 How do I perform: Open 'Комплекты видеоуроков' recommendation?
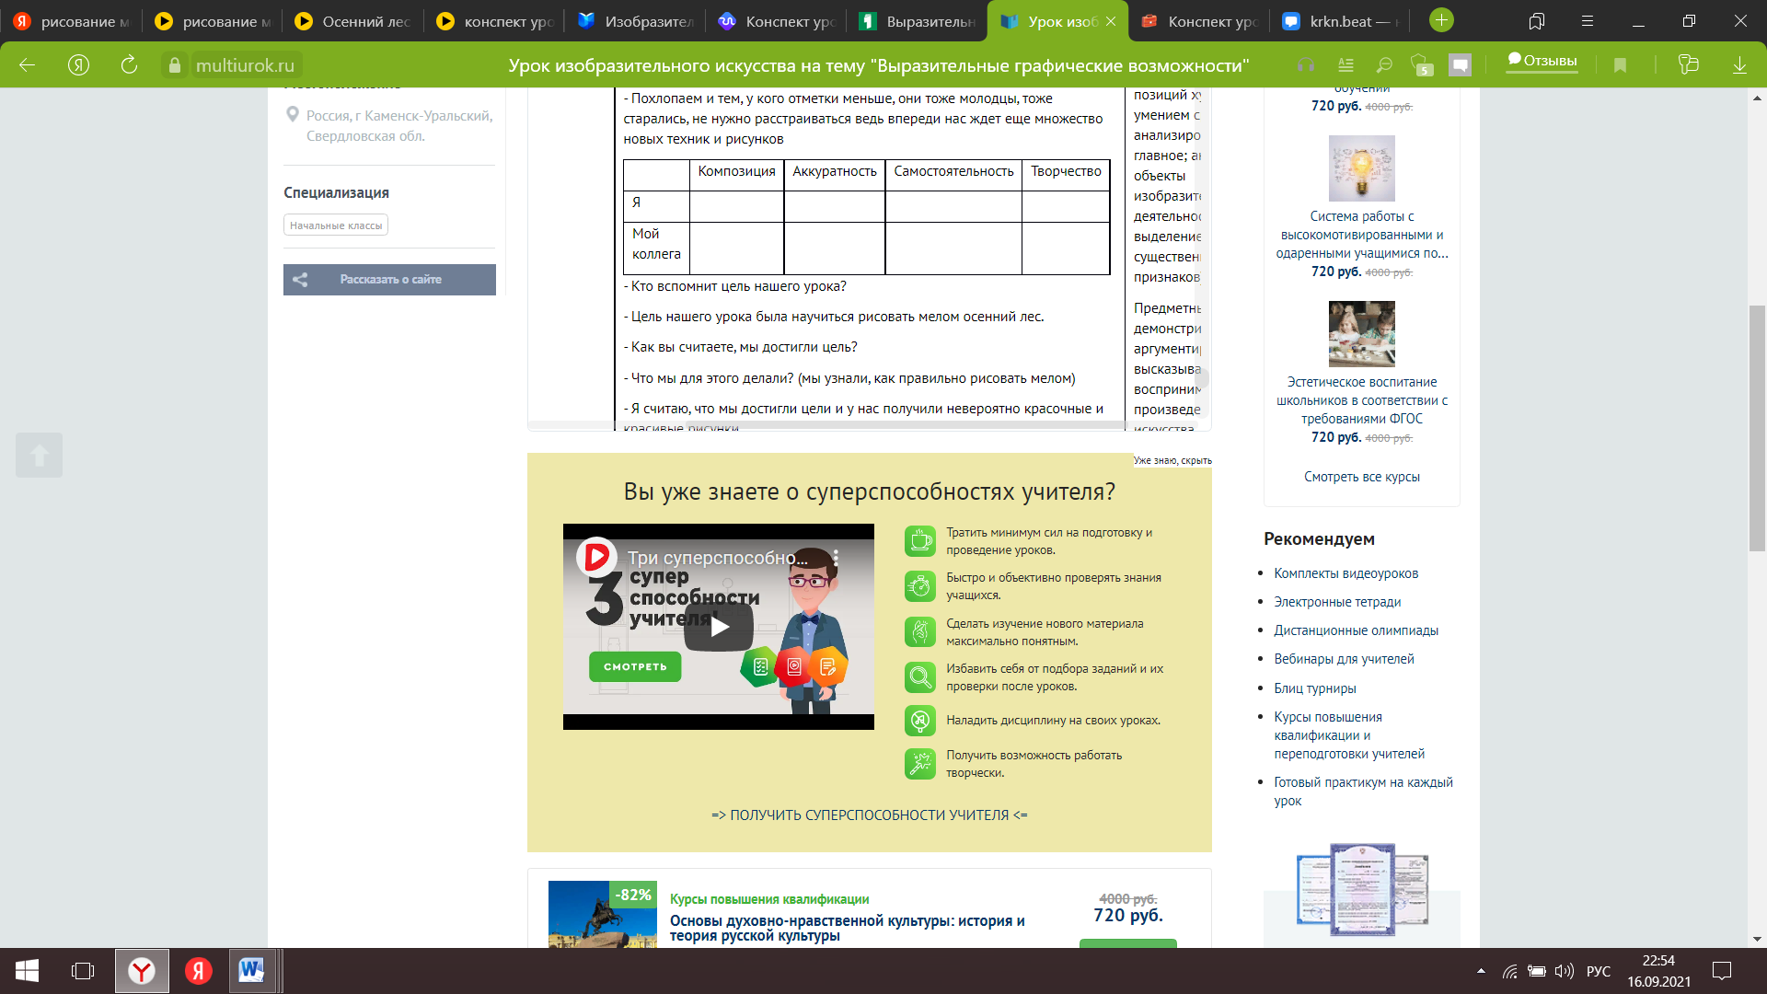pyautogui.click(x=1345, y=573)
